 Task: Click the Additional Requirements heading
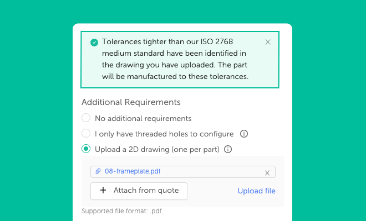point(131,102)
